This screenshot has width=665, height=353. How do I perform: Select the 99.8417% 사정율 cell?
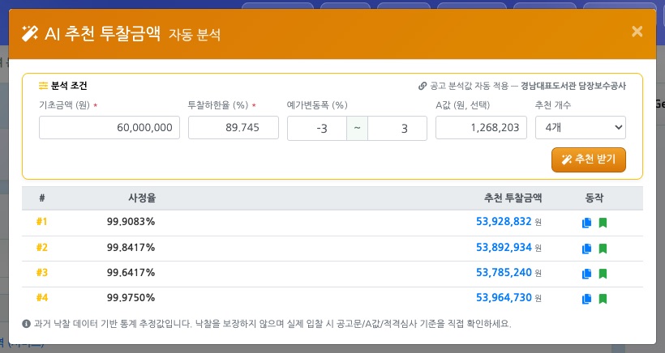(131, 247)
